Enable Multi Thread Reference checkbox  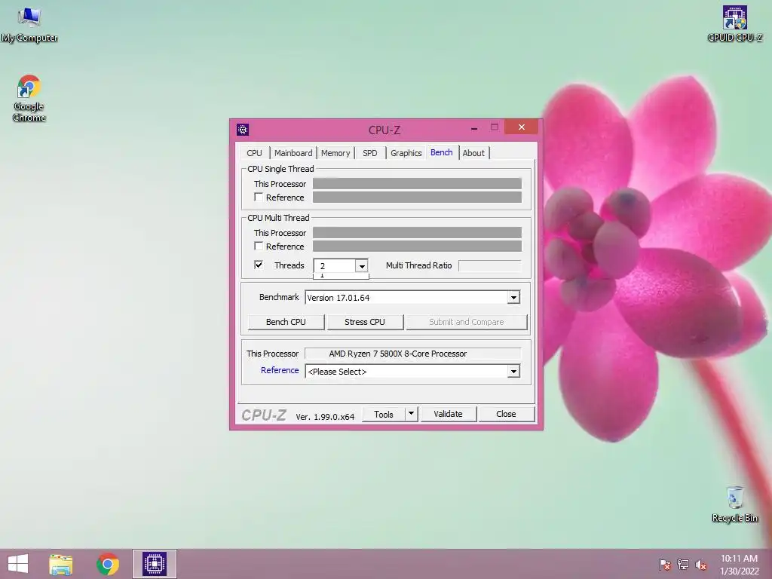pyautogui.click(x=259, y=246)
